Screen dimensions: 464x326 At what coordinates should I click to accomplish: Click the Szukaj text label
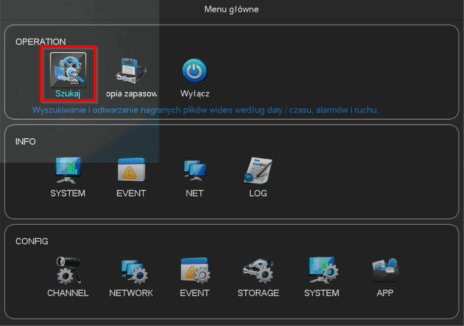point(68,94)
